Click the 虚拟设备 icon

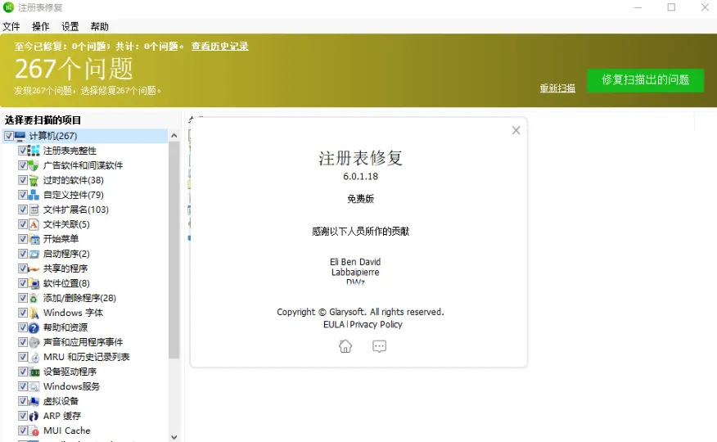(x=34, y=401)
